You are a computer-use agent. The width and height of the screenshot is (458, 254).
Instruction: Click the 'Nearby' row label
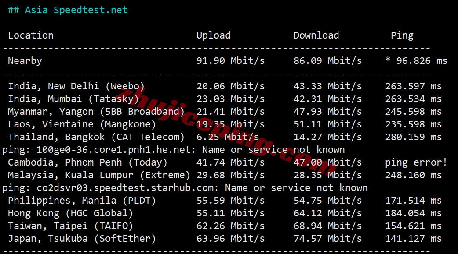pos(25,61)
